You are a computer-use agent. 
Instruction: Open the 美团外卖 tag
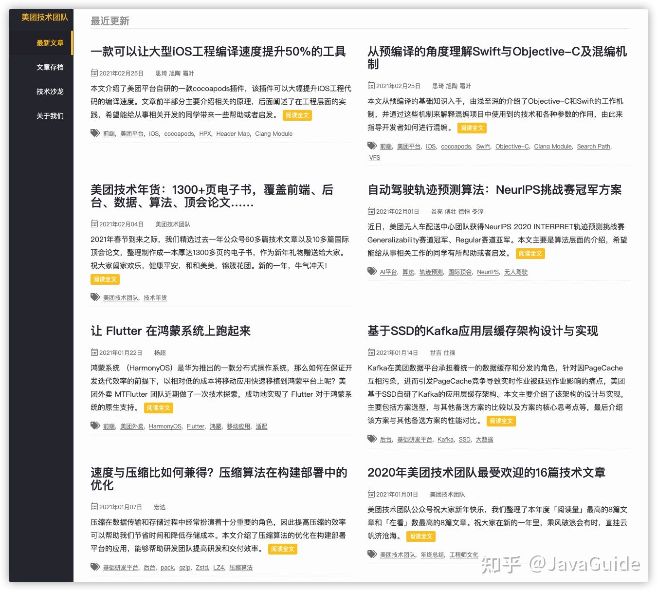click(132, 426)
